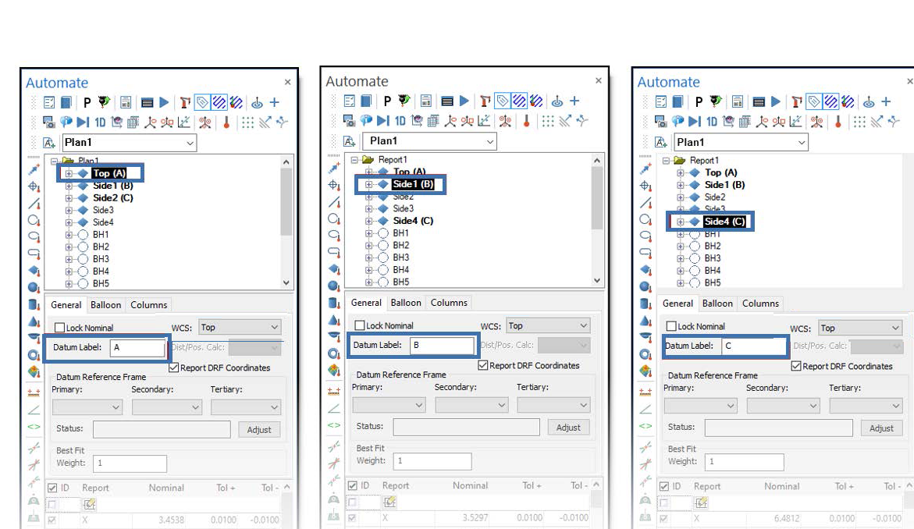The image size is (914, 529).
Task: Uncheck Report DRF Coordinates in left panel
Action: pyautogui.click(x=174, y=367)
